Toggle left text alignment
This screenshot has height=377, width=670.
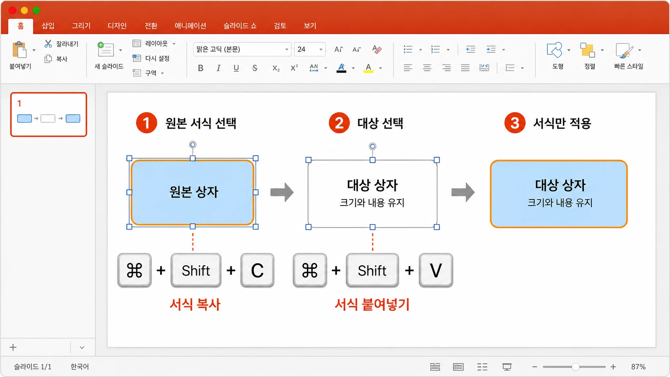pos(408,68)
